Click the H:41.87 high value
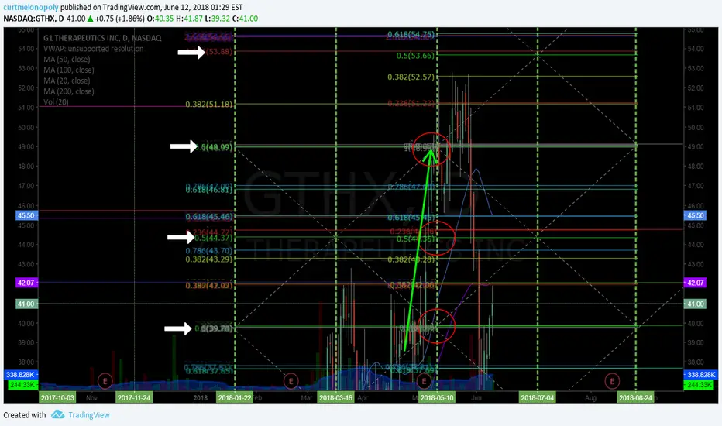 [x=189, y=19]
